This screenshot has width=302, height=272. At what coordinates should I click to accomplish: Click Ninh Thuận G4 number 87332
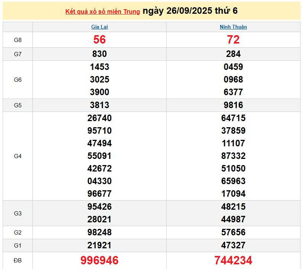[x=233, y=156]
